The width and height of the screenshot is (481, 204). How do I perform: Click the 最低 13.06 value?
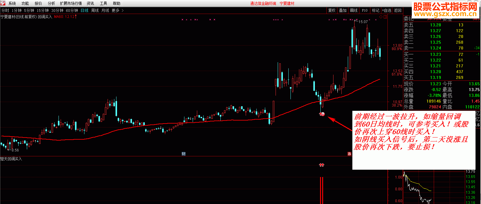[474, 95]
